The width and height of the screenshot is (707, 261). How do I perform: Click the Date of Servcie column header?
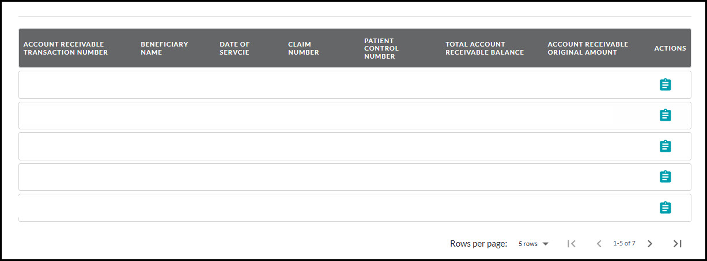235,48
